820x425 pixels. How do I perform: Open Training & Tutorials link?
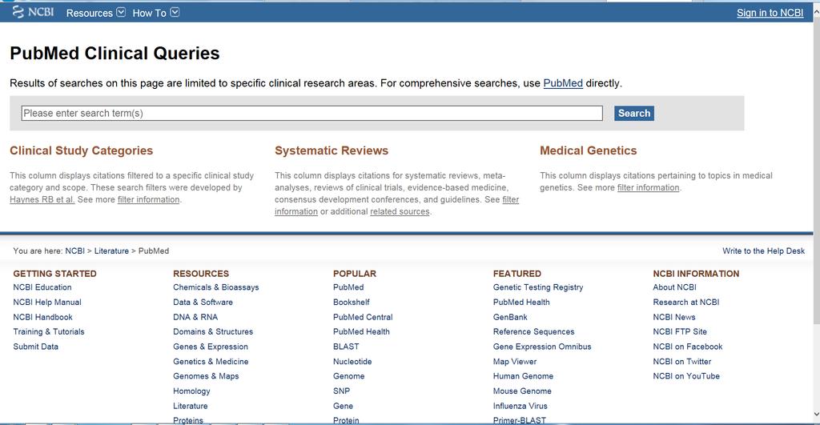tap(49, 331)
